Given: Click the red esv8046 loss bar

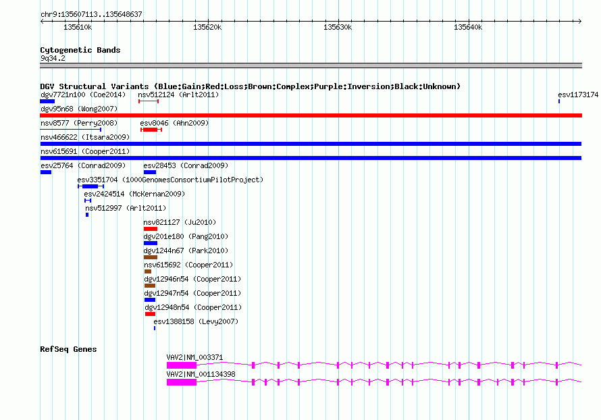Looking at the screenshot, I should [x=150, y=130].
